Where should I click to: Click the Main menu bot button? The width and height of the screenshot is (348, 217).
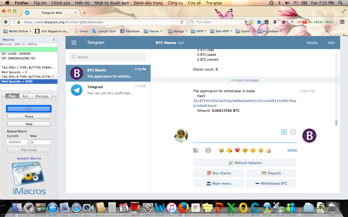coord(219,183)
